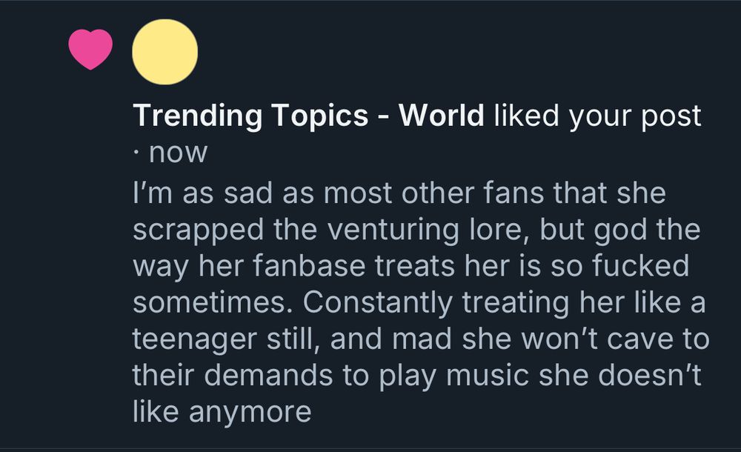Click the line beginning "sometimes. Constantly treating"
The image size is (741, 452).
[x=419, y=302]
